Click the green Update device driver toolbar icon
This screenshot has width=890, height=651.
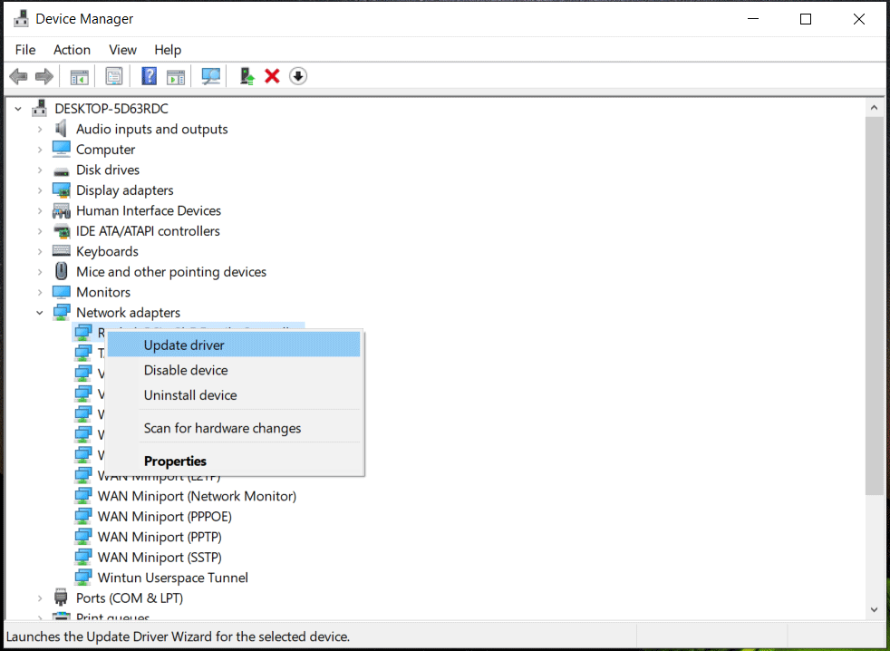pyautogui.click(x=247, y=76)
